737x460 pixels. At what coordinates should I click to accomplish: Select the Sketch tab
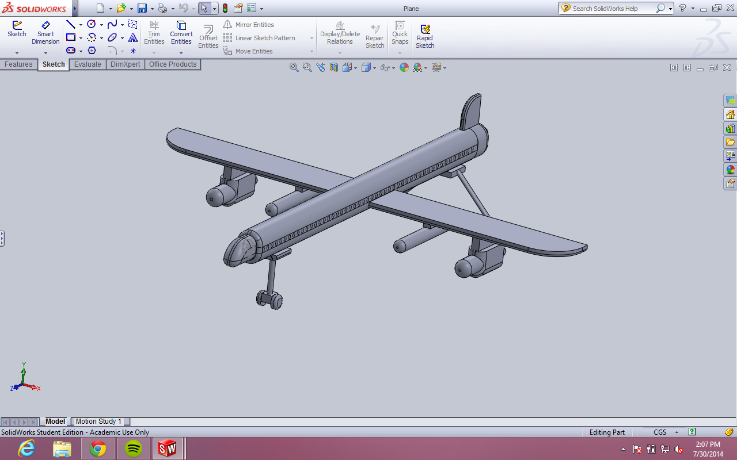pos(54,64)
